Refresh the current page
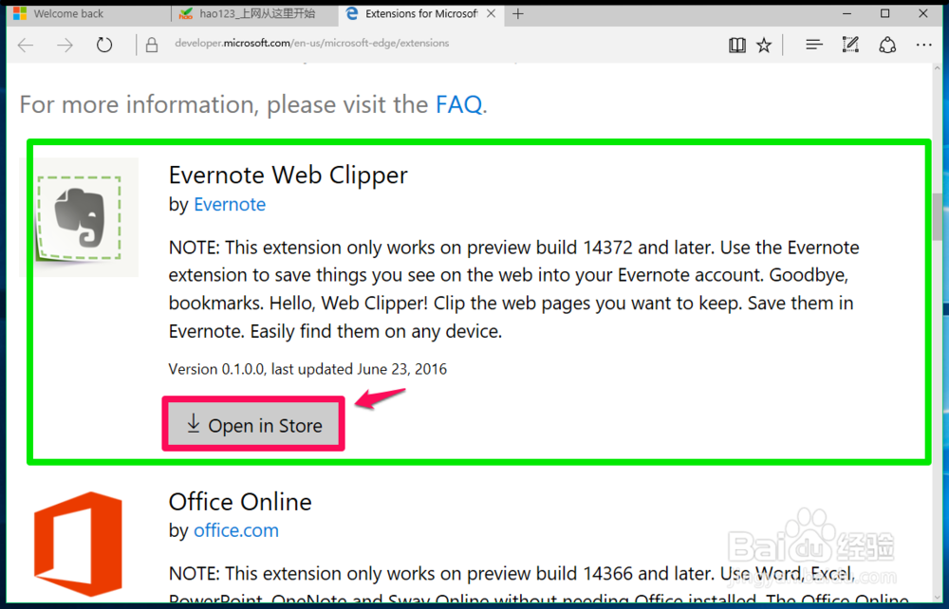 [x=104, y=45]
